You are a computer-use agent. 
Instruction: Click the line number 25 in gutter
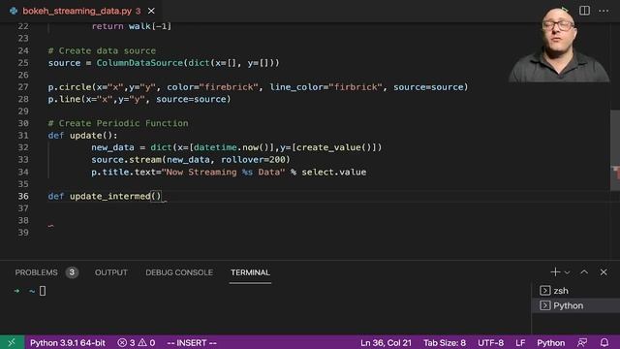click(23, 63)
